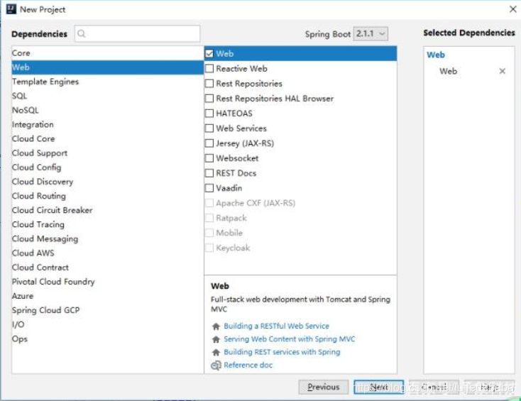Remove Web from Selected Dependencies

pyautogui.click(x=502, y=71)
